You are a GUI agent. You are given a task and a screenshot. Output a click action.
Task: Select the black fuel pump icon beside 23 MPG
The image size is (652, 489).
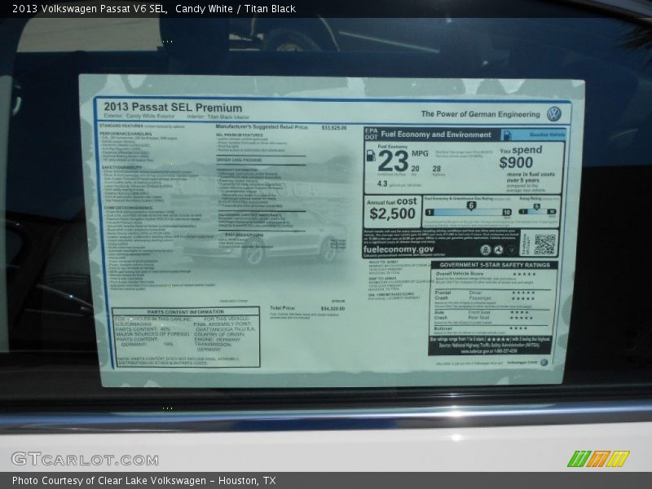[x=370, y=154]
